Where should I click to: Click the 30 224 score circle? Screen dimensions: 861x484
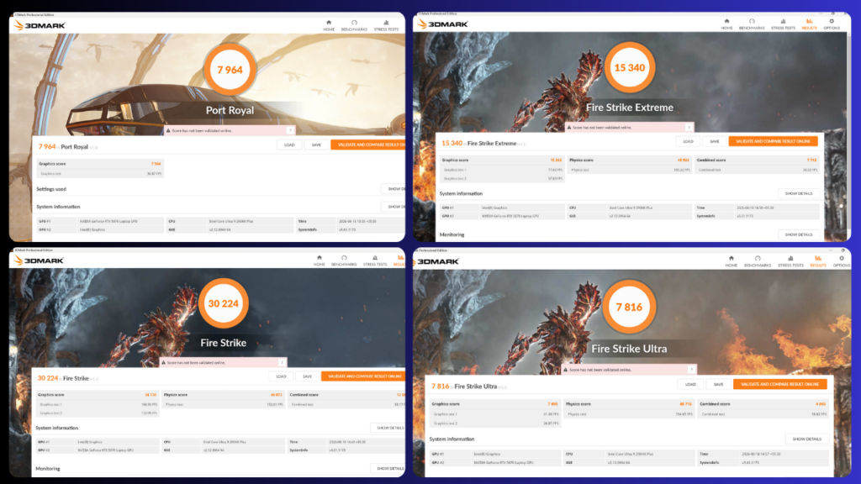click(x=223, y=303)
